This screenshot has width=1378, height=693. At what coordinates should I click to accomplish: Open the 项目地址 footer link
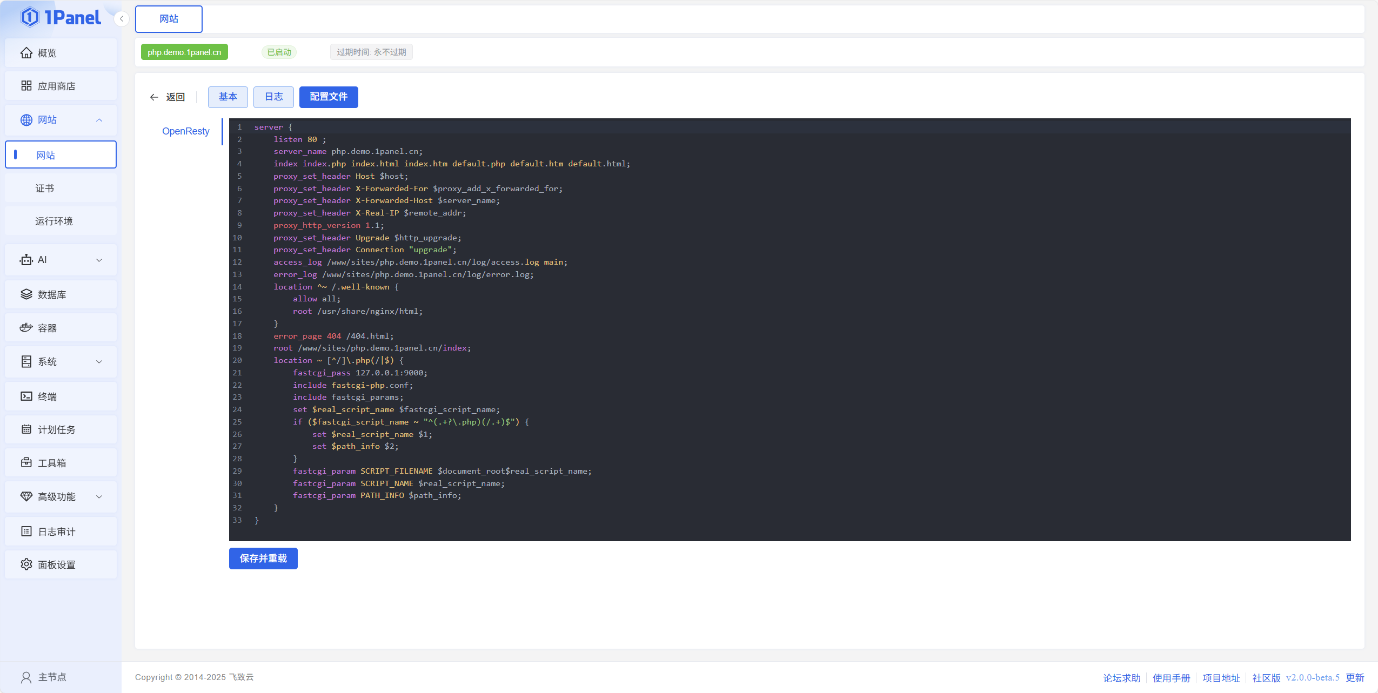tap(1221, 678)
